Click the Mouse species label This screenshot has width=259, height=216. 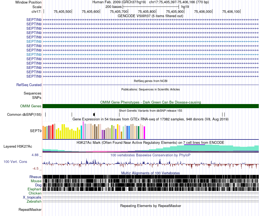(36, 181)
